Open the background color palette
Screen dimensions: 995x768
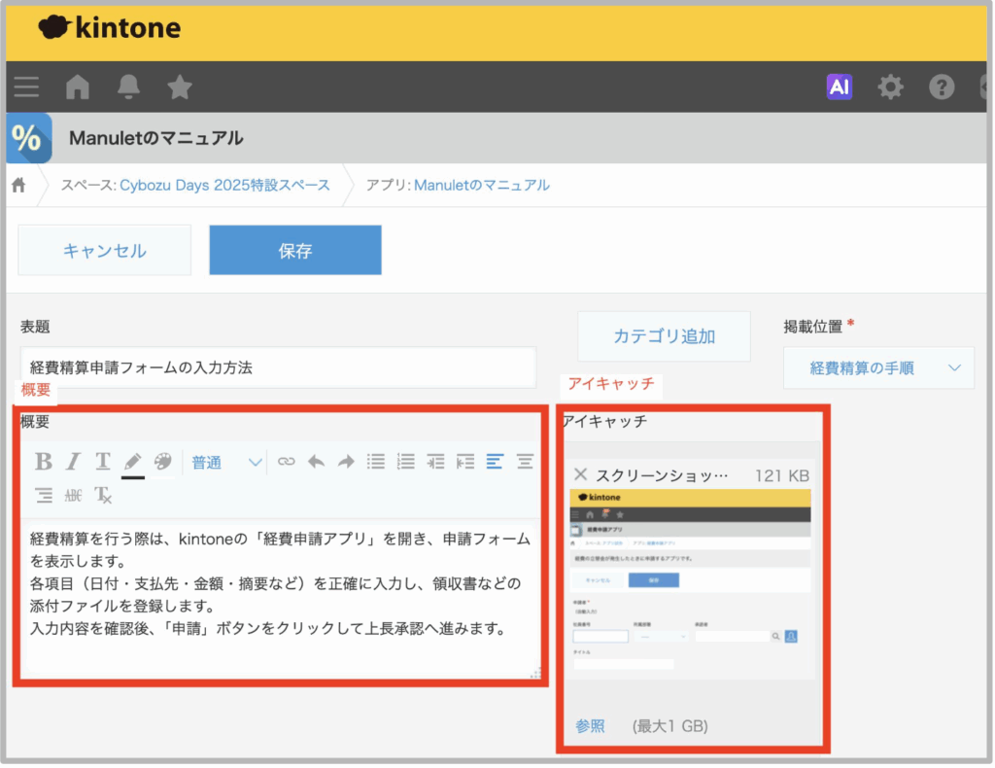162,462
